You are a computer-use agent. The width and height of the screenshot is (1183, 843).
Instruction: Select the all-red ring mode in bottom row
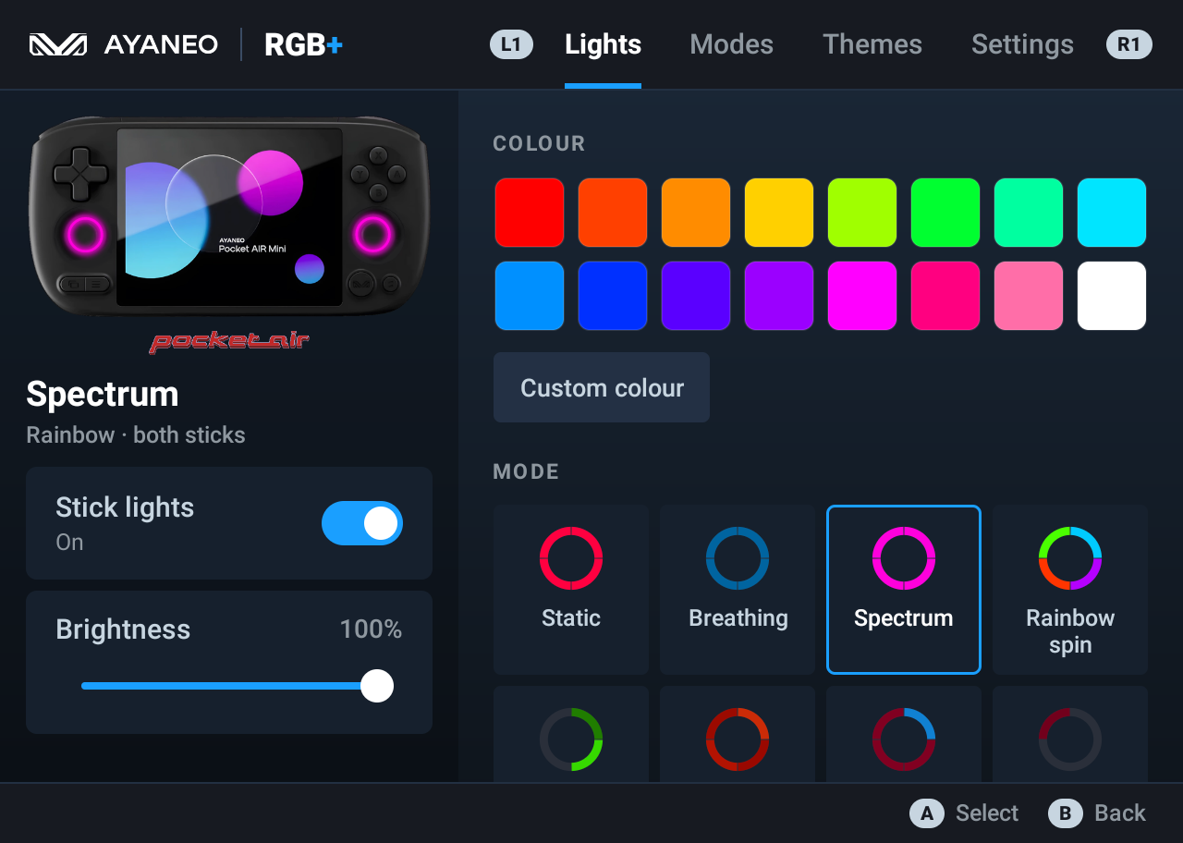[738, 735]
